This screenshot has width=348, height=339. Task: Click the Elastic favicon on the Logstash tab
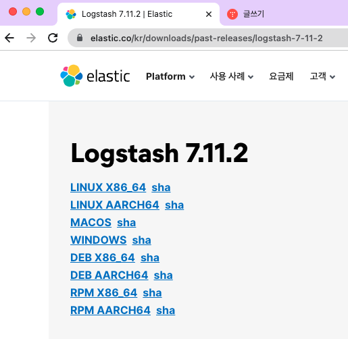tap(71, 14)
